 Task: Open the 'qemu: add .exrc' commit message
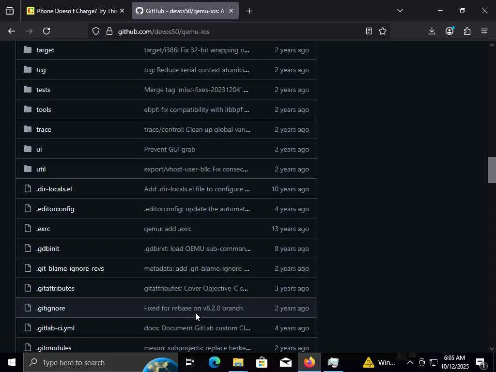pos(168,229)
